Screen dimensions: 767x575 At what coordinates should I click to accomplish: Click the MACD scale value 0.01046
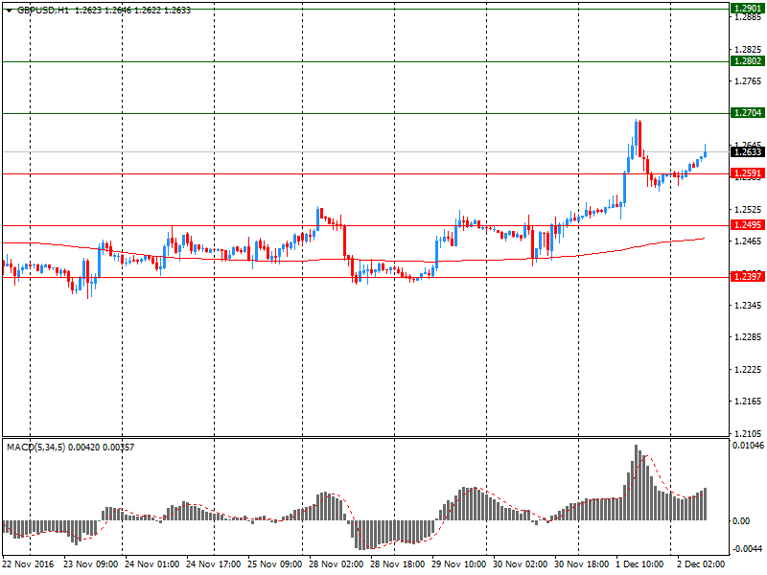coord(748,446)
